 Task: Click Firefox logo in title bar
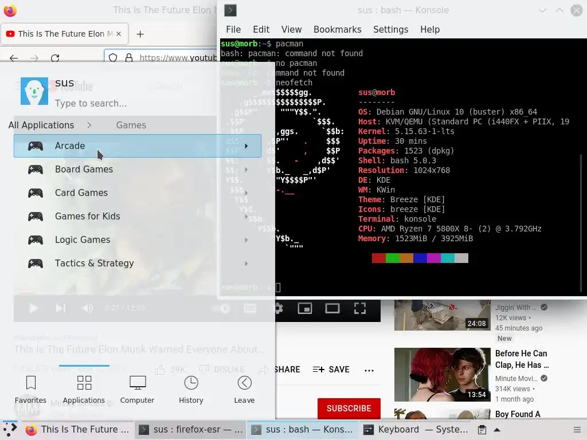tap(10, 10)
